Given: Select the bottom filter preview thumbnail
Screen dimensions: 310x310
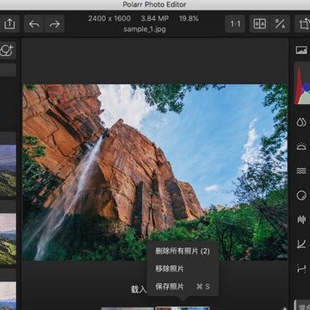Looking at the screenshot, I should coord(8,295).
